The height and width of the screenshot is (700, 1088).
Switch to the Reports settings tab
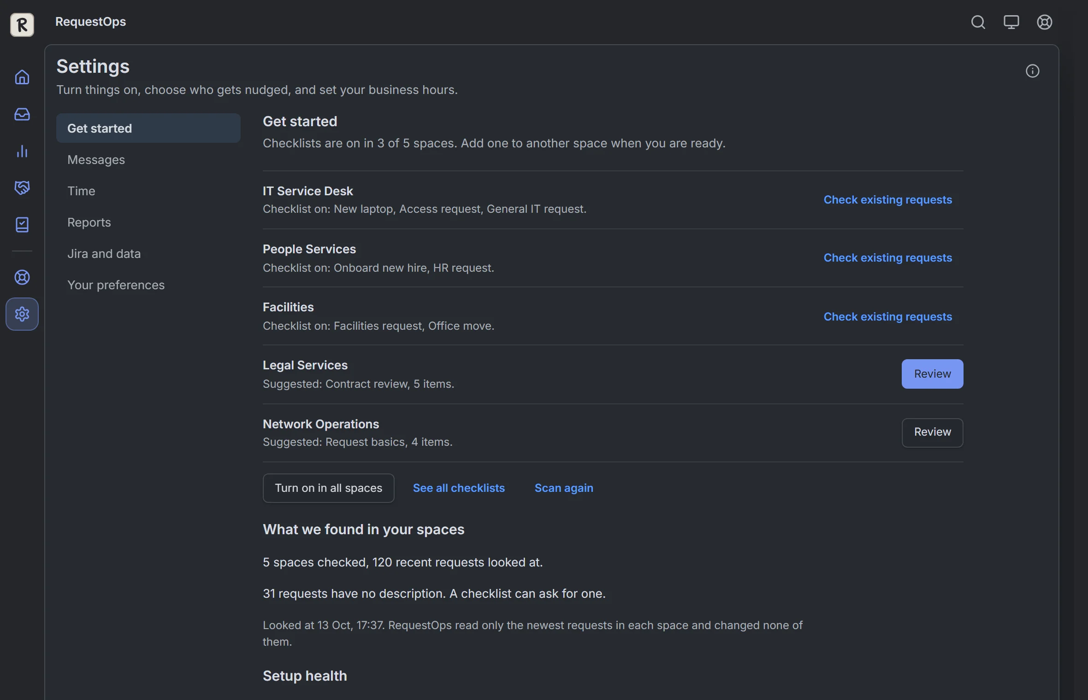148,222
